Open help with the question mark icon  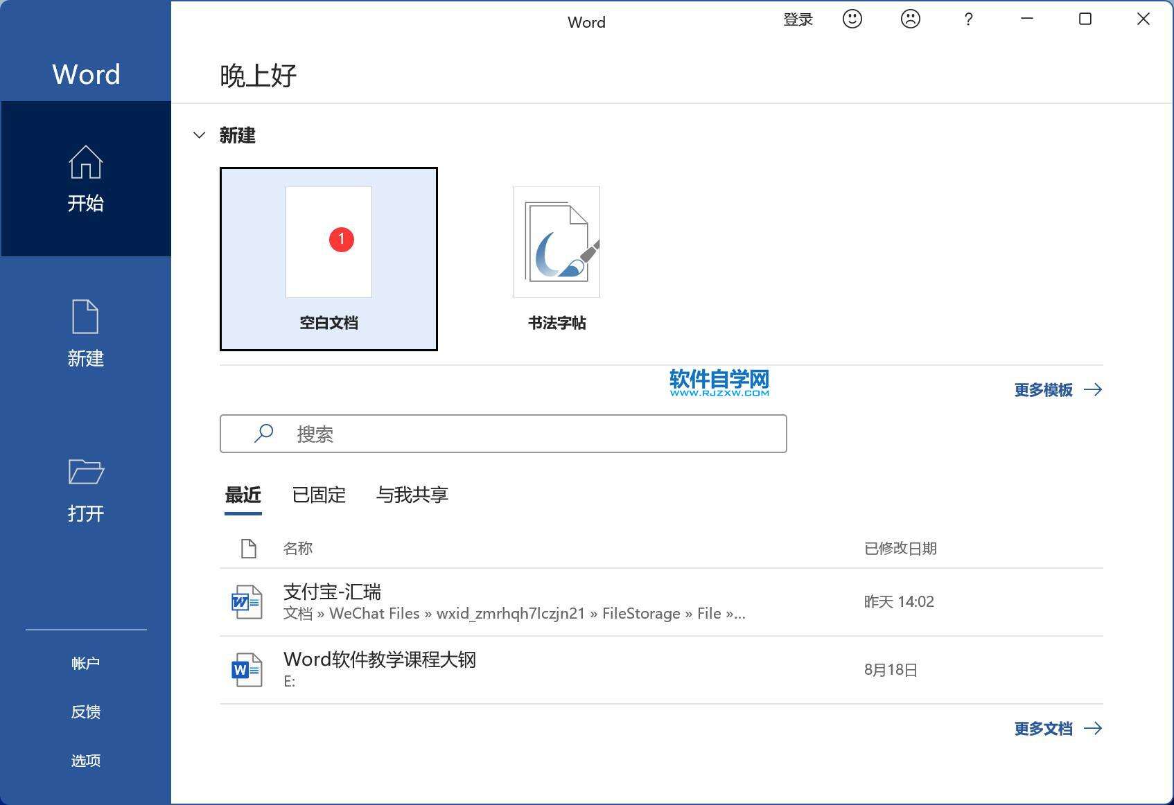pyautogui.click(x=969, y=19)
